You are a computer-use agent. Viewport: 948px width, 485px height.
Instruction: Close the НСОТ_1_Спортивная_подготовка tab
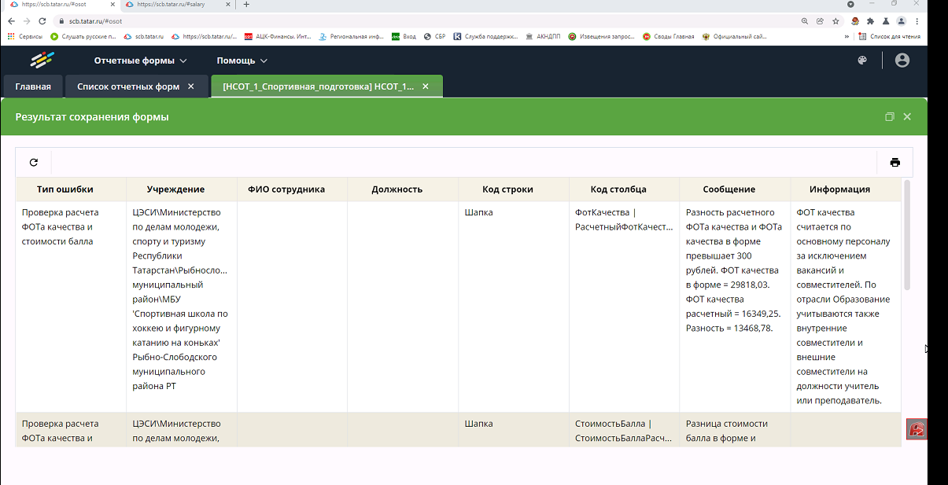[426, 86]
